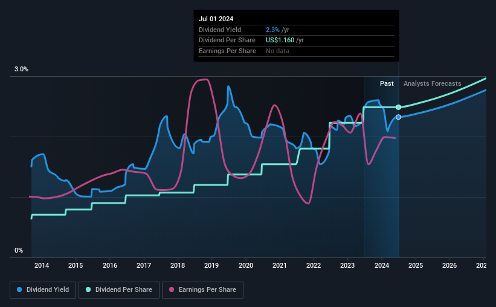This screenshot has height=307, width=496.
Task: Select the blue Dividend Yield data point marker
Action: tap(399, 117)
